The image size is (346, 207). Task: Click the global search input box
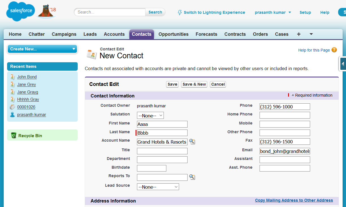[x=110, y=12]
